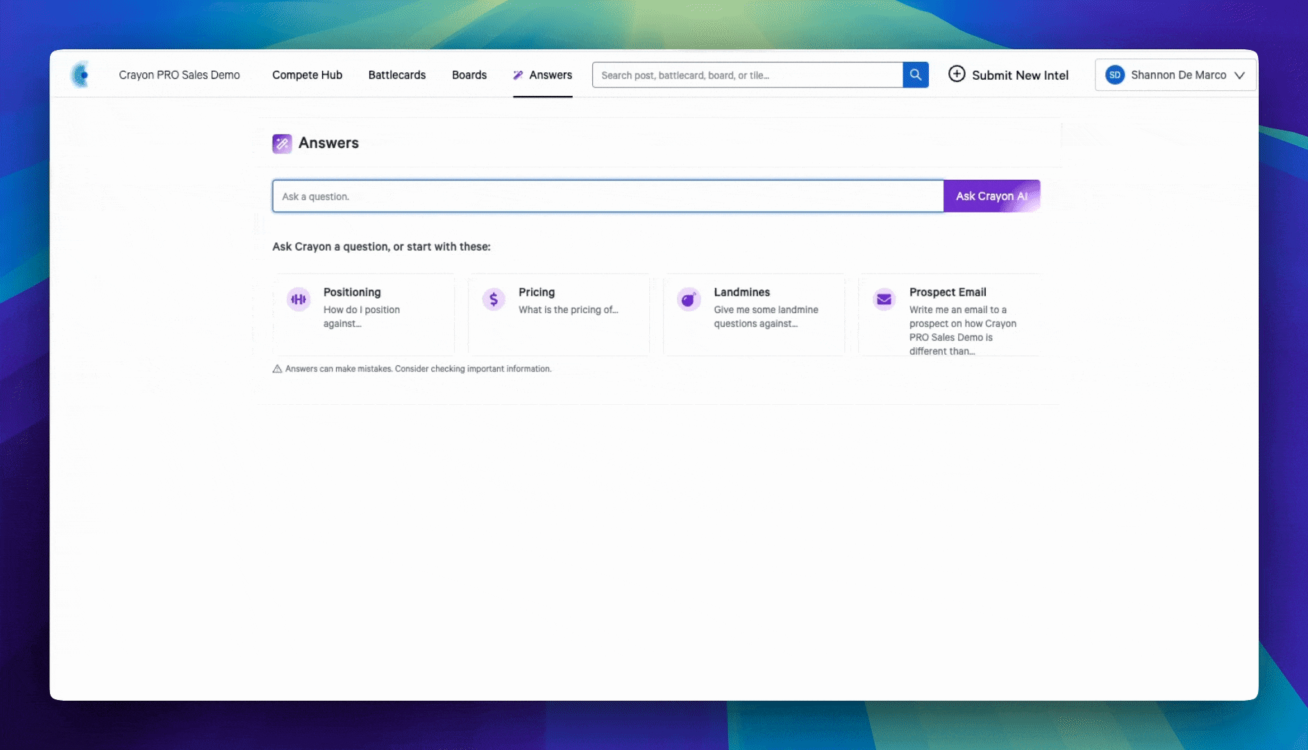Expand the Shannon De Marco account chevron
Image resolution: width=1308 pixels, height=750 pixels.
1239,75
